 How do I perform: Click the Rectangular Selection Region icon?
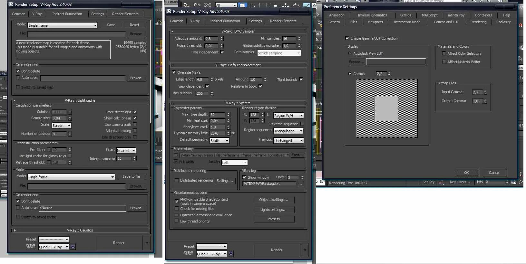pyautogui.click(x=263, y=5)
